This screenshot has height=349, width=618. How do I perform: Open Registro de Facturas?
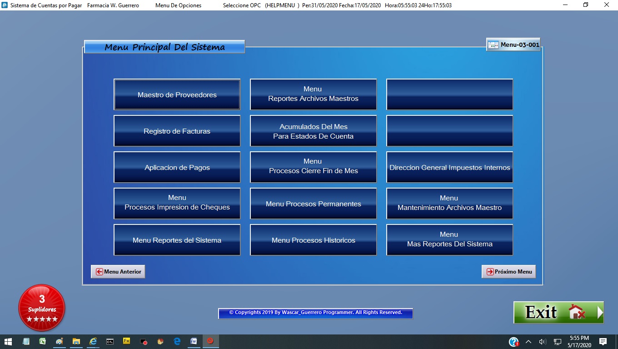coord(177,131)
